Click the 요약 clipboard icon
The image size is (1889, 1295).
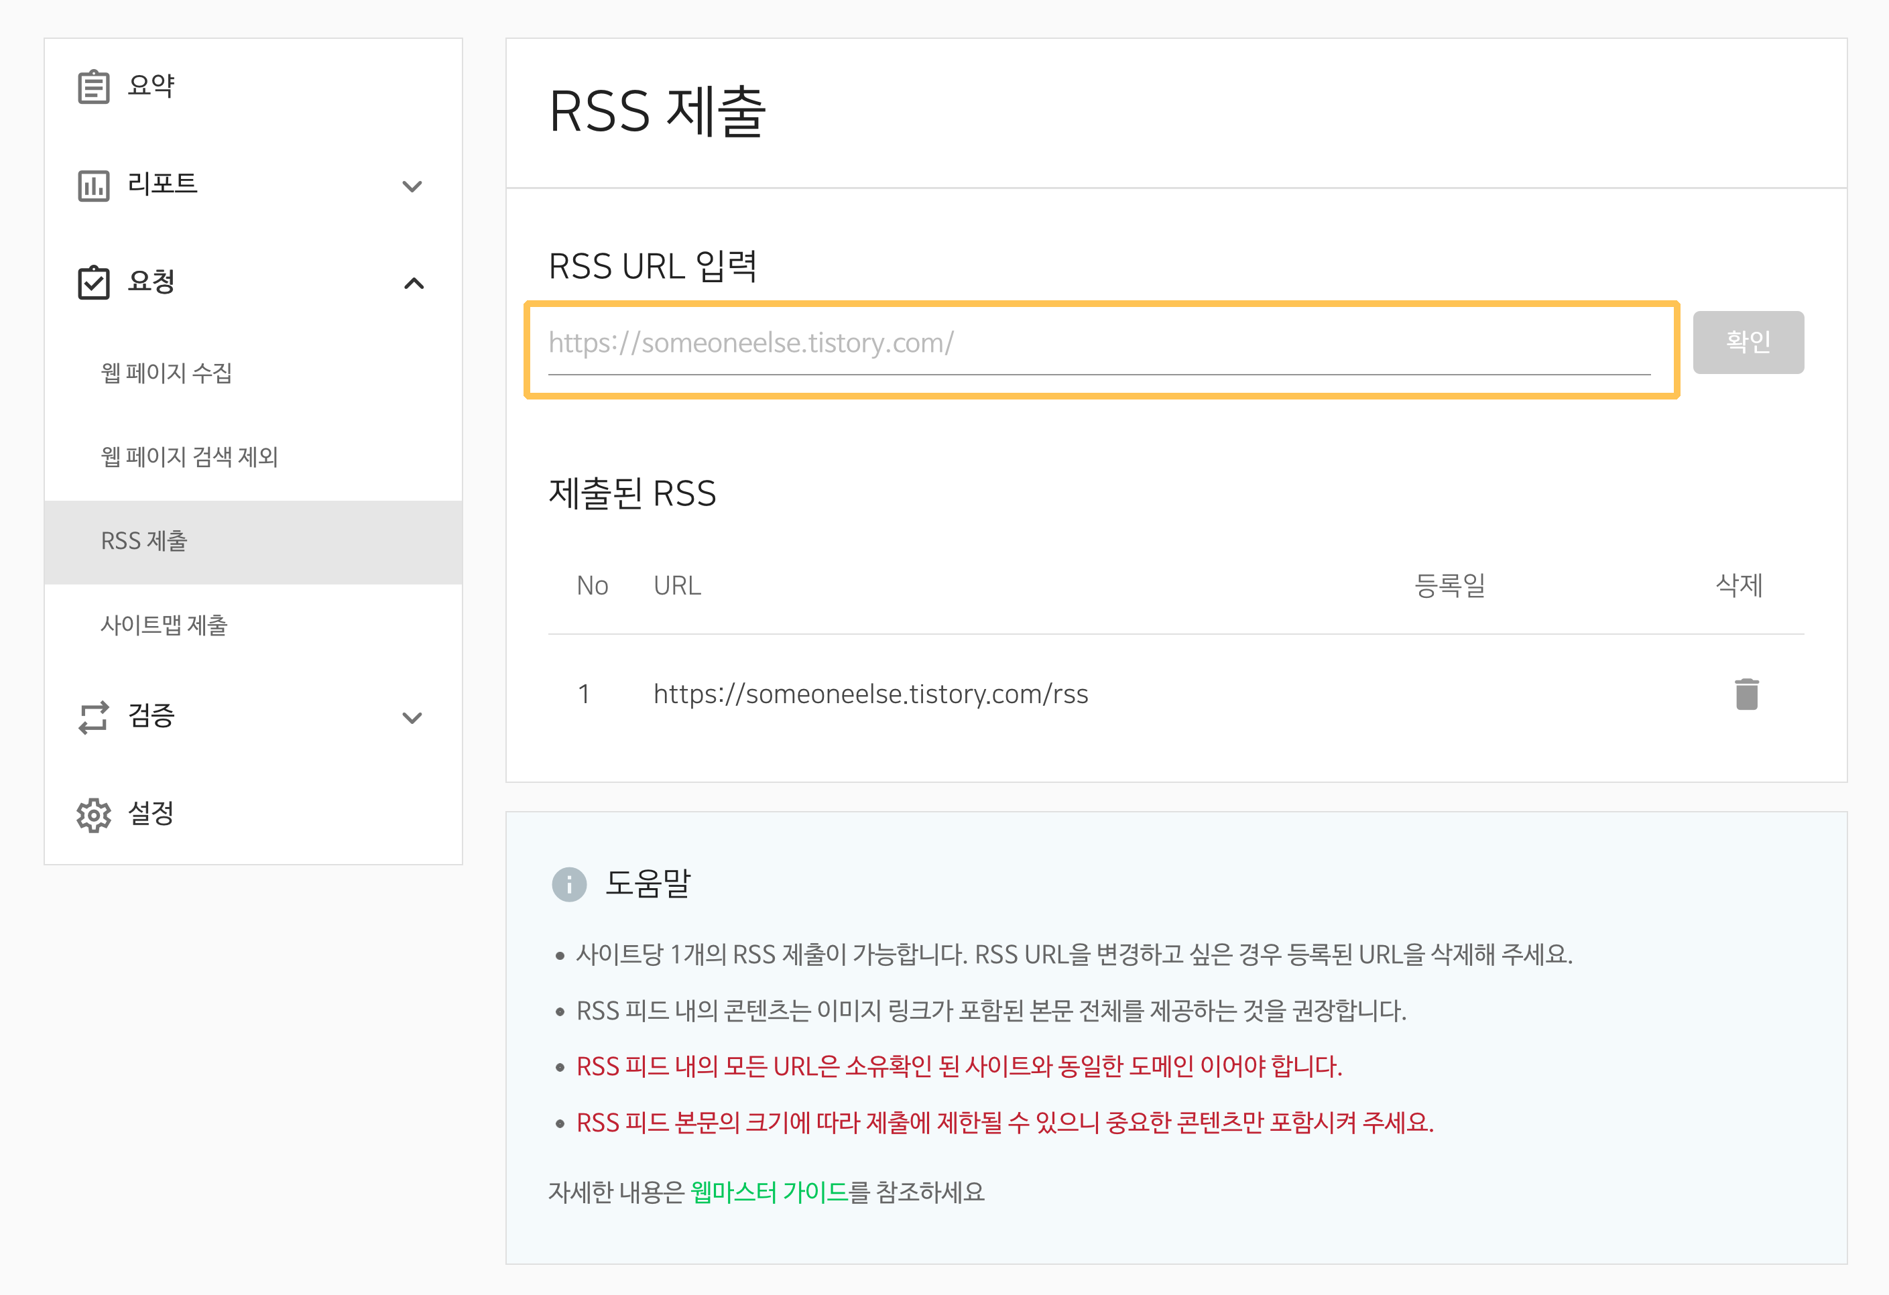click(93, 86)
